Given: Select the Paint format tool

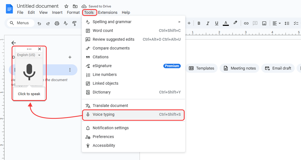Looking at the screenshot, I should [75, 23].
